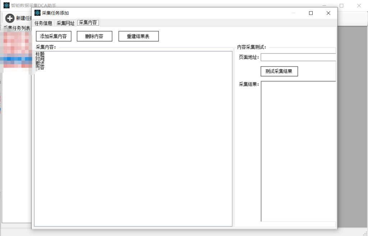Click the 删除内容 button
Image resolution: width=368 pixels, height=236 pixels.
95,36
